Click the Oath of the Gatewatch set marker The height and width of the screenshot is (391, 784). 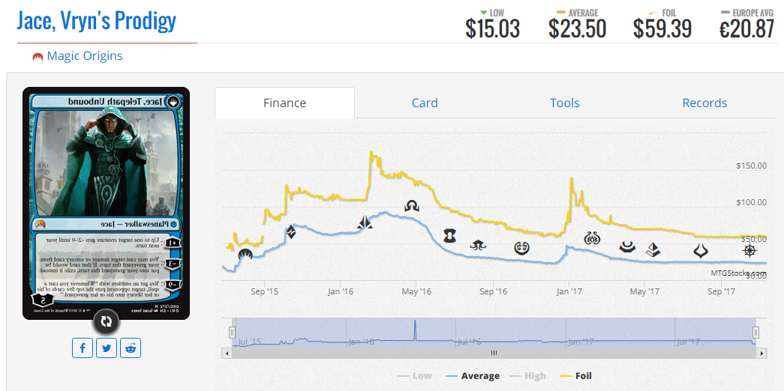click(365, 222)
